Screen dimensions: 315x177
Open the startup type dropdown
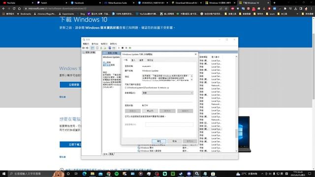pyautogui.click(x=167, y=93)
